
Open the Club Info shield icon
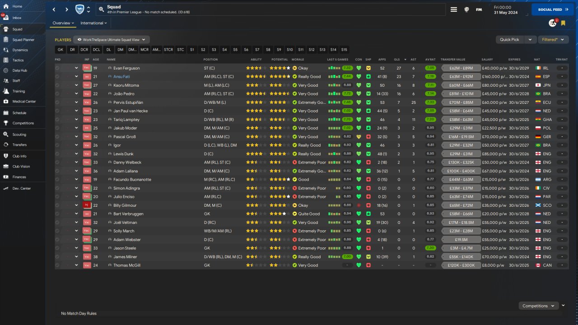coord(6,156)
